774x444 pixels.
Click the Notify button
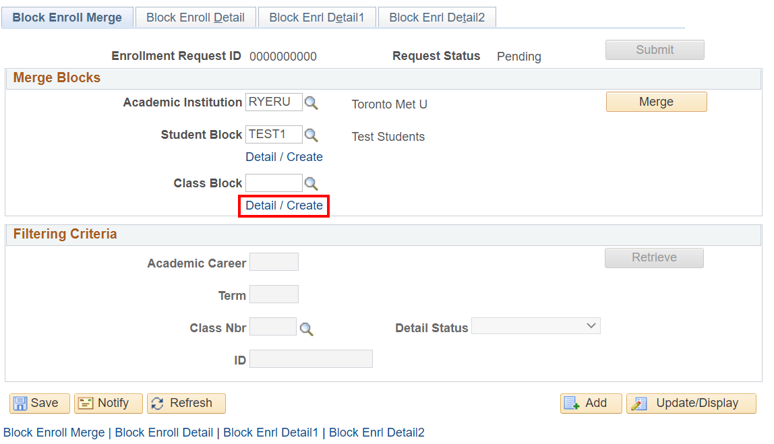click(108, 404)
